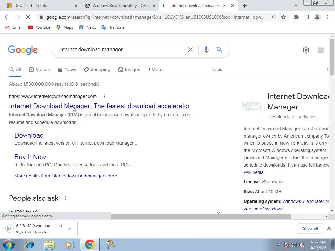Share this page from the address bar
The image size is (335, 251).
click(273, 17)
